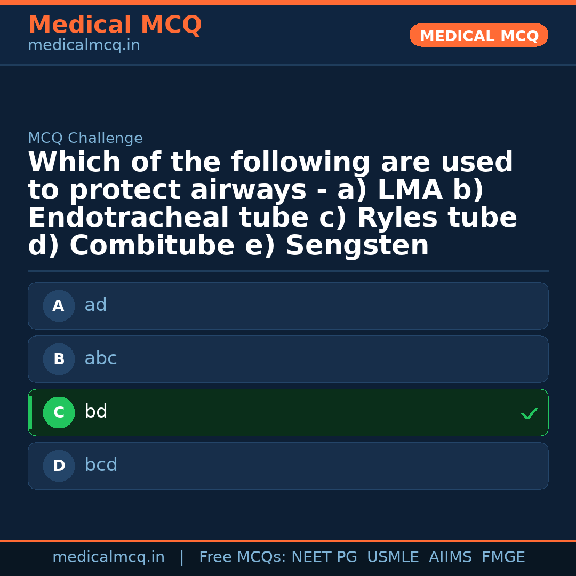Expand the highlighted correct answer C
576x576 pixels.
coord(288,412)
